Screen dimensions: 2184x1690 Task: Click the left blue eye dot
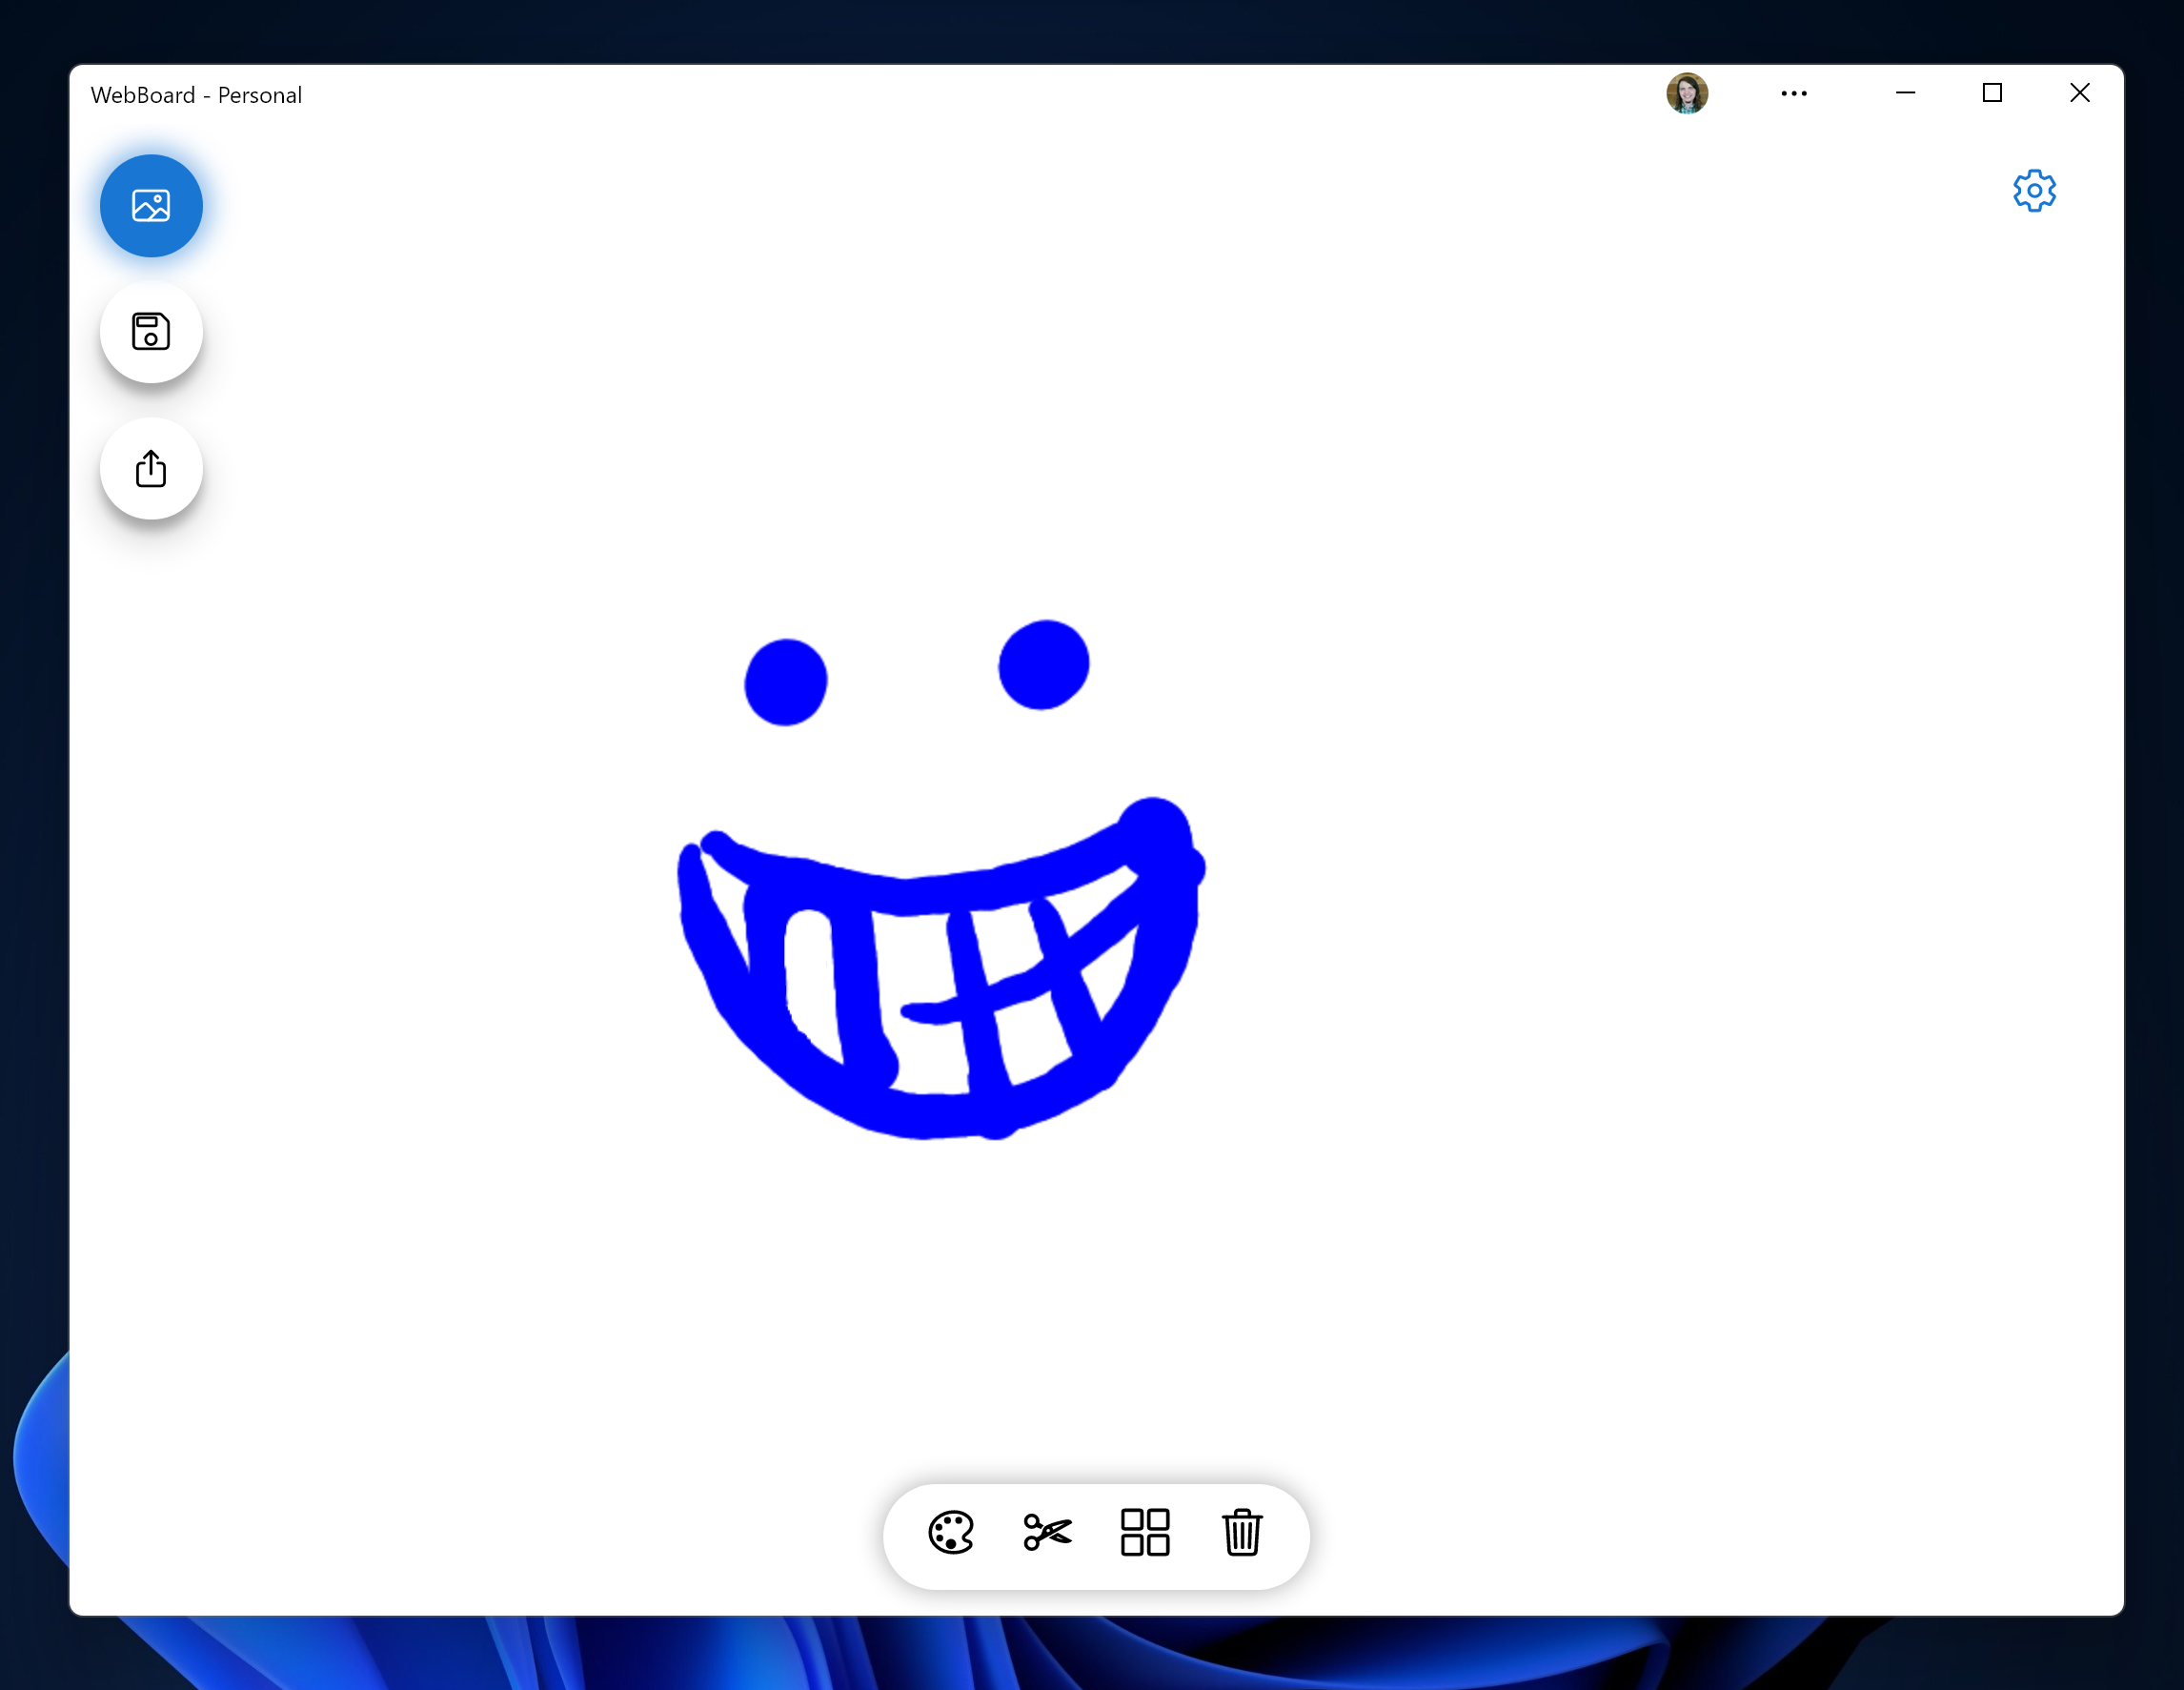coord(786,682)
